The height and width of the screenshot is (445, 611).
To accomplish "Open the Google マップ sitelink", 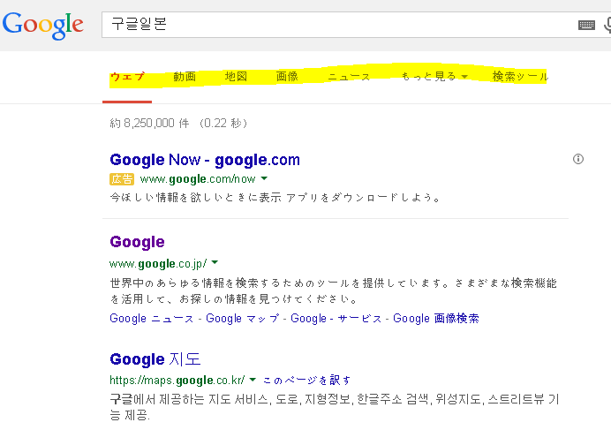I will 243,319.
